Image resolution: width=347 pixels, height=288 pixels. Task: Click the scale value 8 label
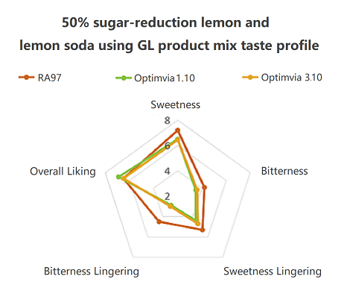tap(167, 120)
